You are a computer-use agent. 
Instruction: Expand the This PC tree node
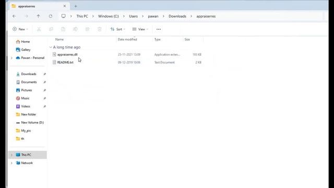tap(11, 155)
